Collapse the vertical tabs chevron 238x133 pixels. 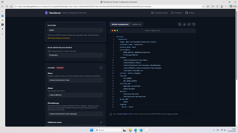[2, 11]
